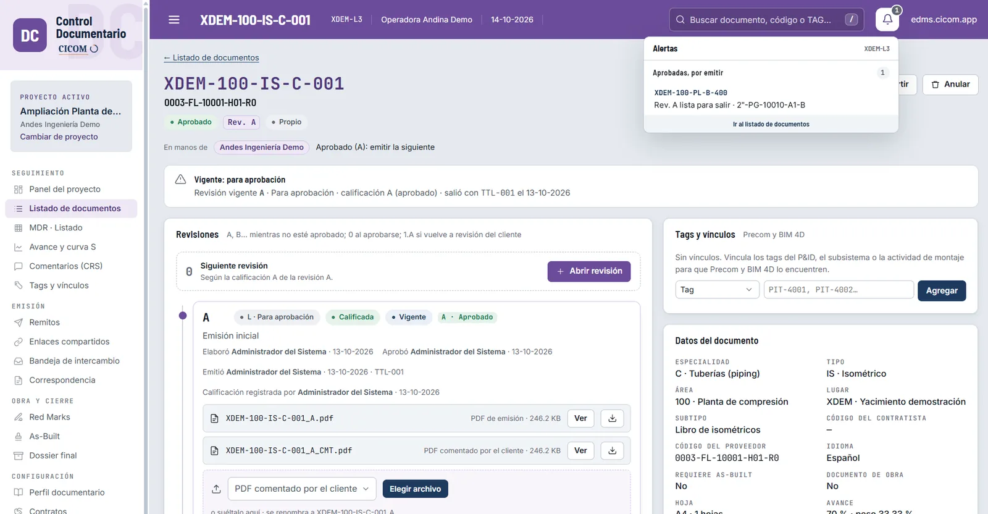Click L · Para aprobación chip
The height and width of the screenshot is (514, 988).
click(x=277, y=317)
